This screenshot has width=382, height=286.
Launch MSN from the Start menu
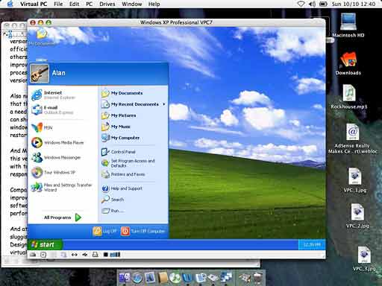(42, 127)
